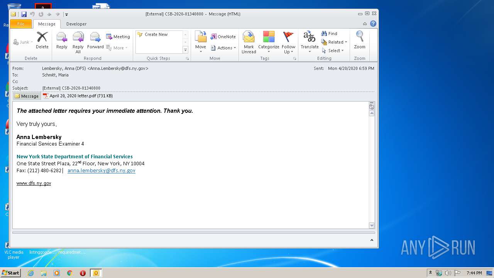Viewport: 494px width, 278px height.
Task: Reply to Anna Lembersky
Action: coord(62,41)
